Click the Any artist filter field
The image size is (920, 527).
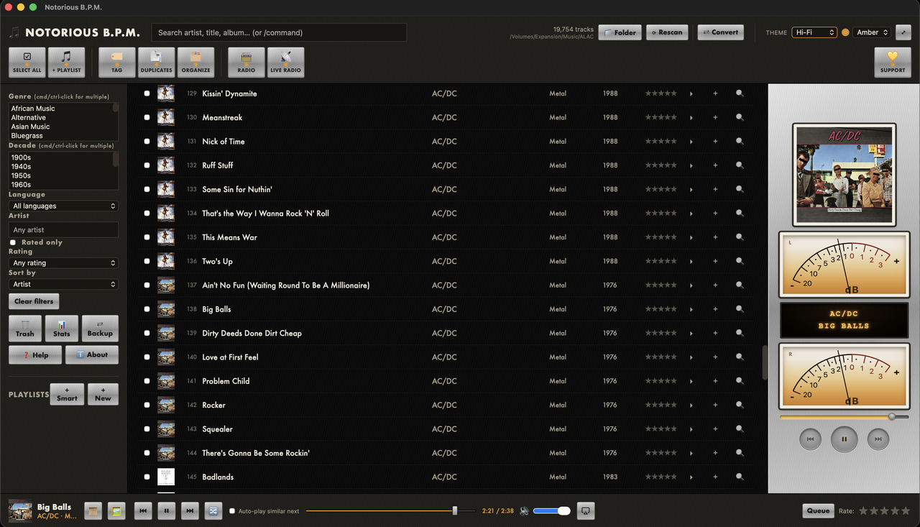coord(63,230)
